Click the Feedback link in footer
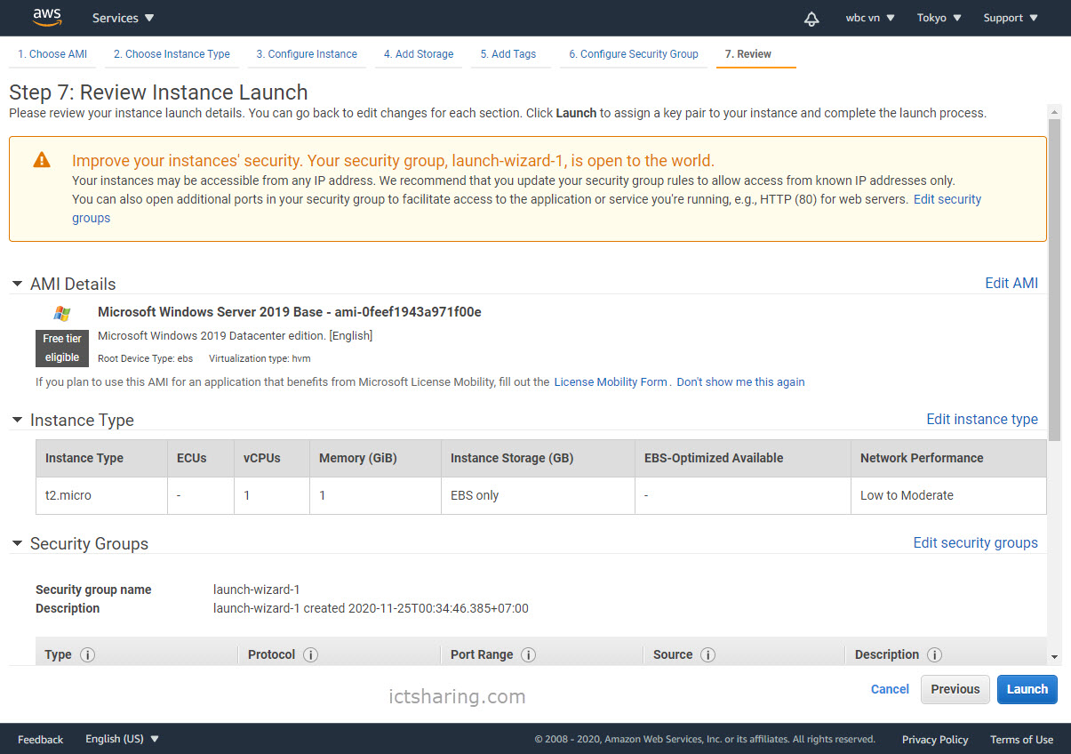The width and height of the screenshot is (1071, 754). 40,739
